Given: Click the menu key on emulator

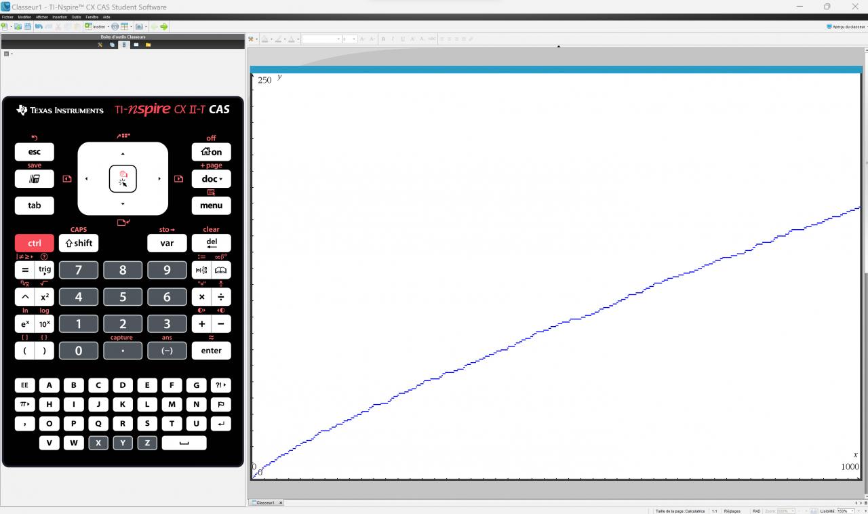Looking at the screenshot, I should pyautogui.click(x=211, y=205).
